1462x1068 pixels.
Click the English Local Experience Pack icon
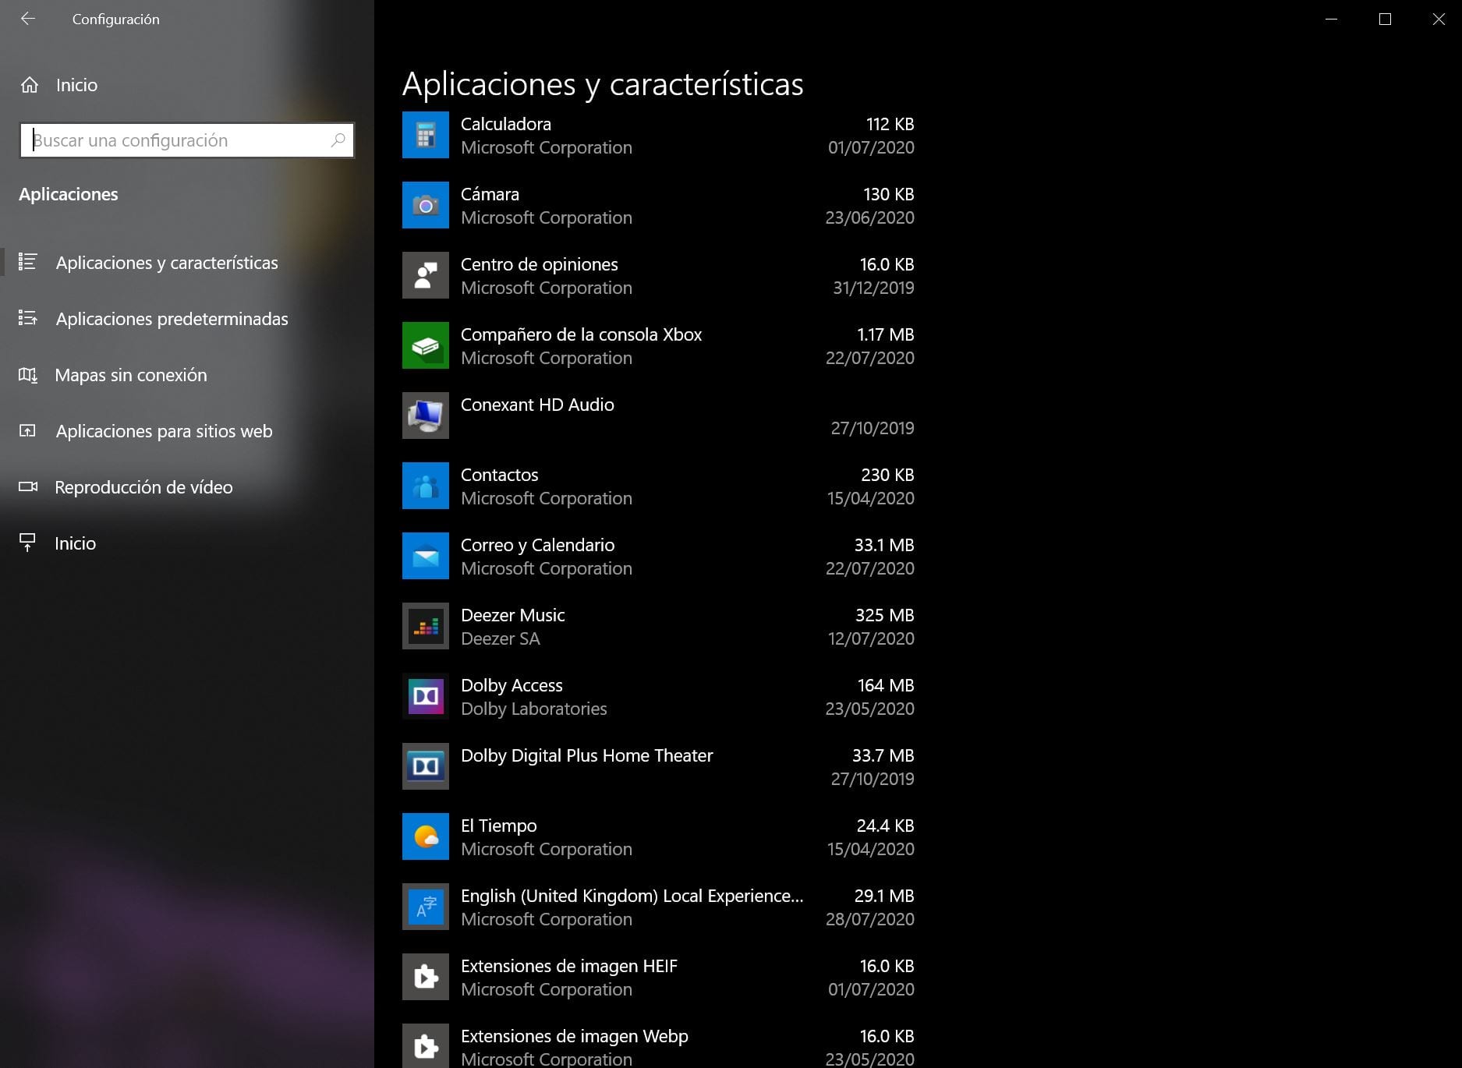pos(426,907)
